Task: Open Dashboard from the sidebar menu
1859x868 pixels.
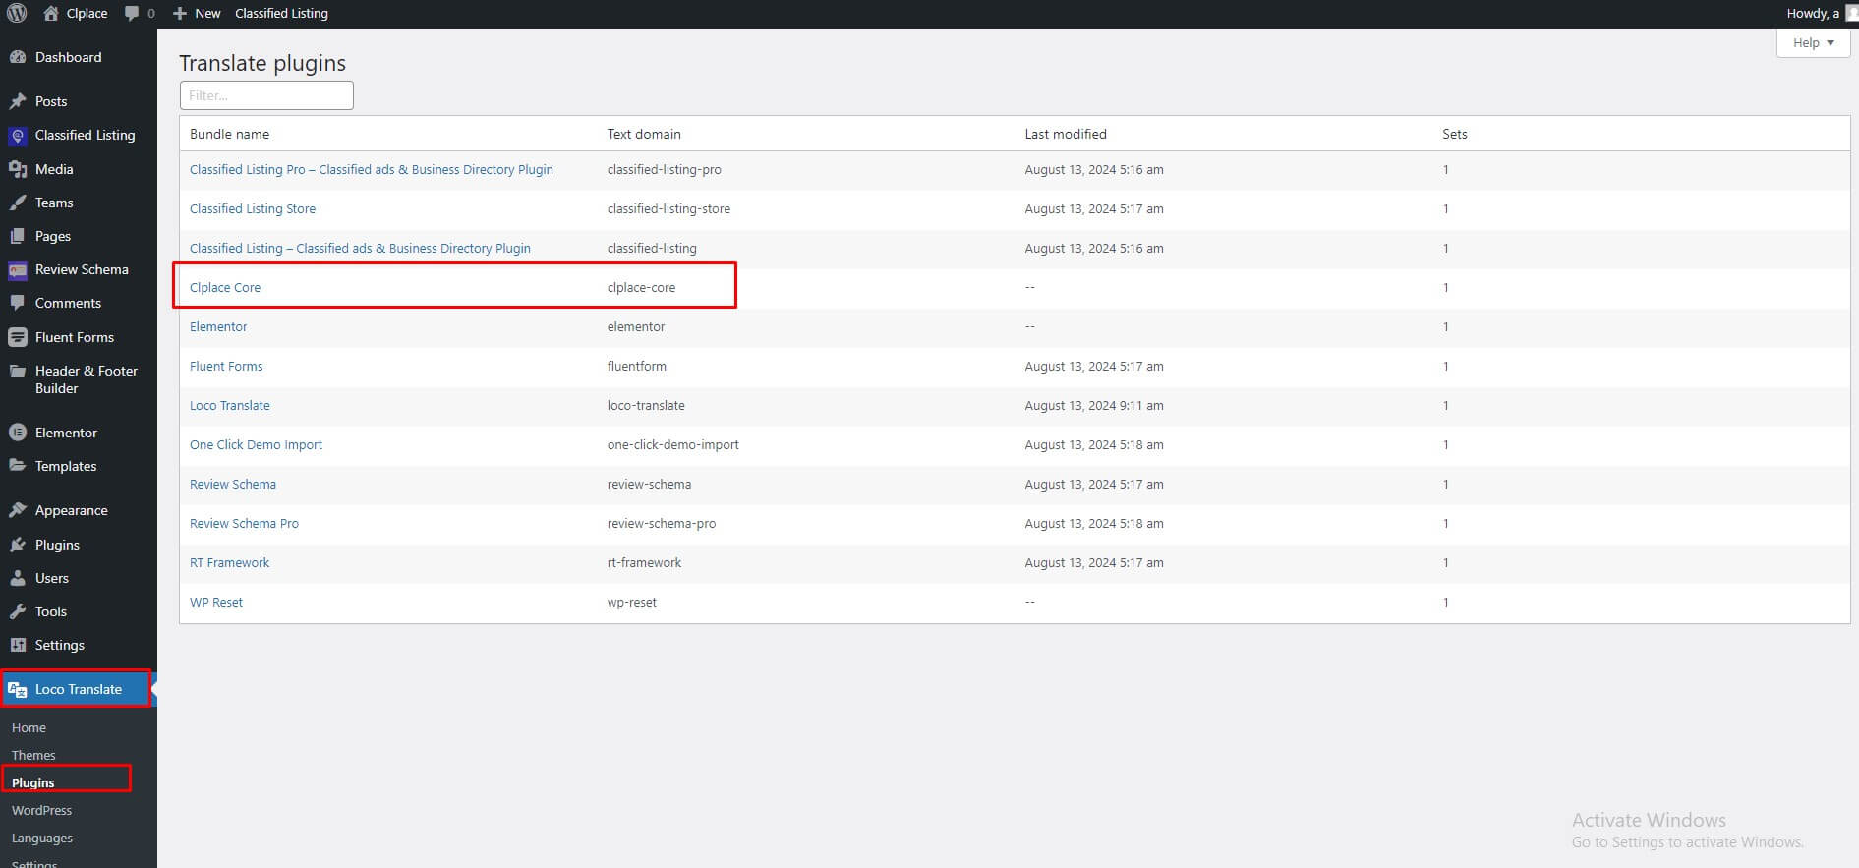Action: click(69, 57)
